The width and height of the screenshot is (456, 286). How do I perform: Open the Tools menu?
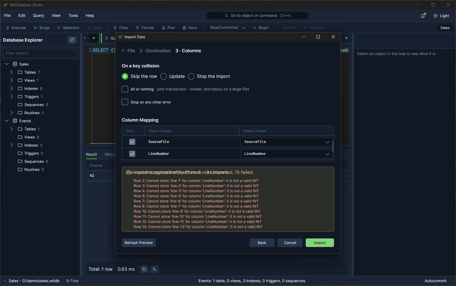tap(73, 16)
